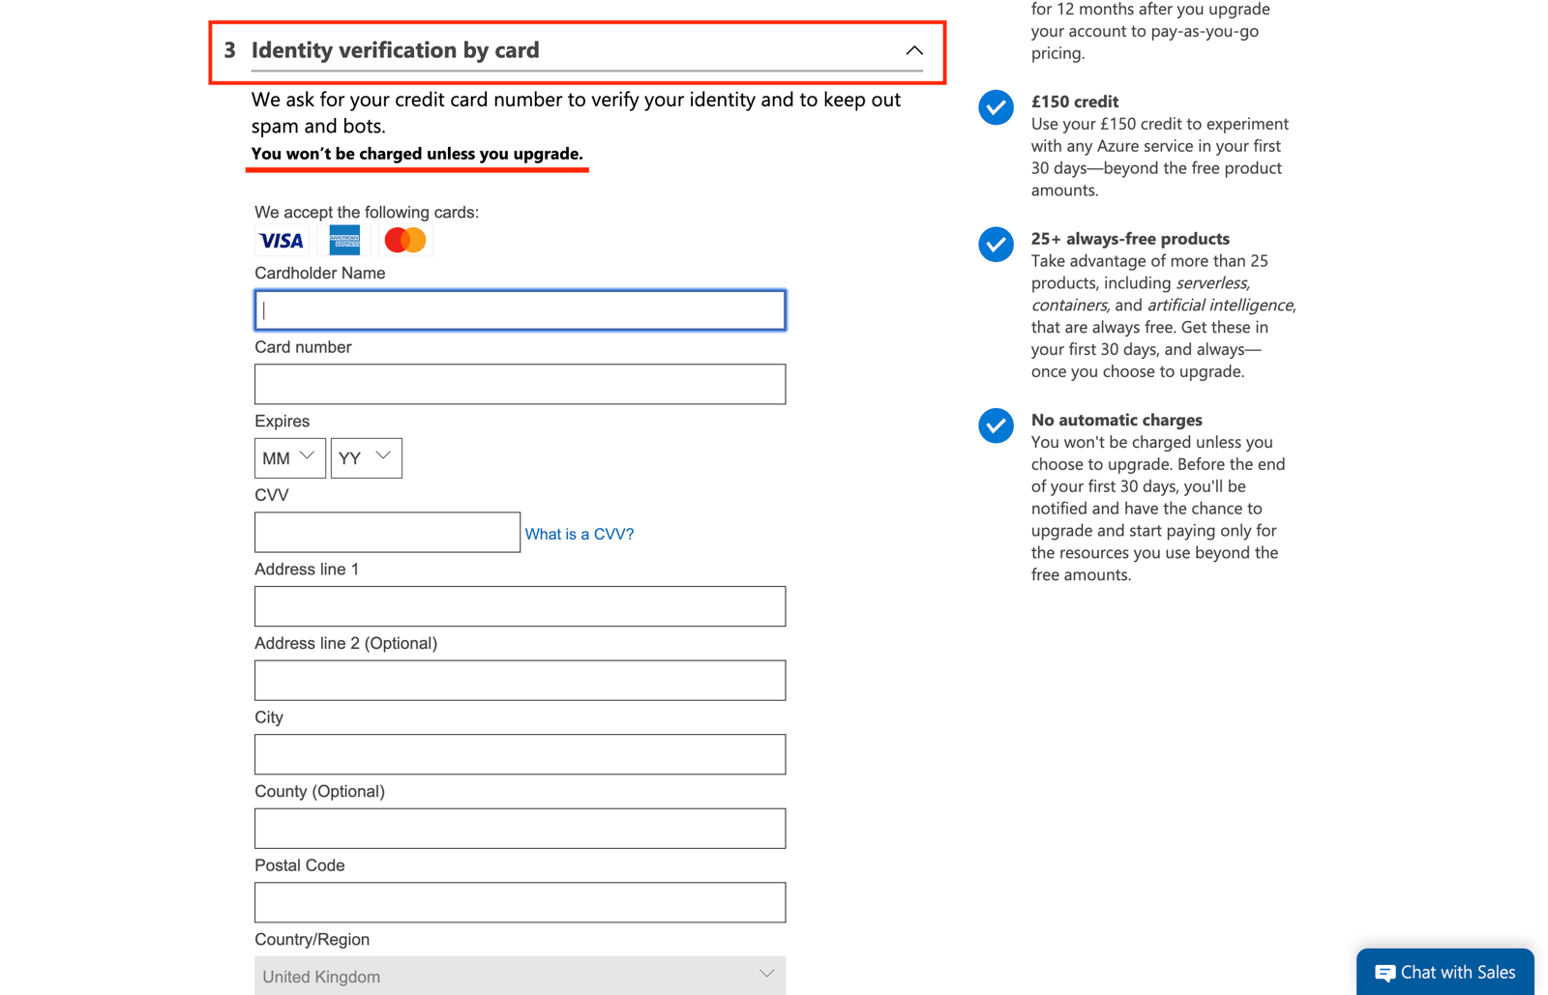Viewport: 1548px width, 995px height.
Task: Click the chat bubble icon on Chat with Sales
Action: coord(1385,972)
